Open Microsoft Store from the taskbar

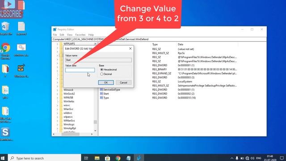[107, 158]
